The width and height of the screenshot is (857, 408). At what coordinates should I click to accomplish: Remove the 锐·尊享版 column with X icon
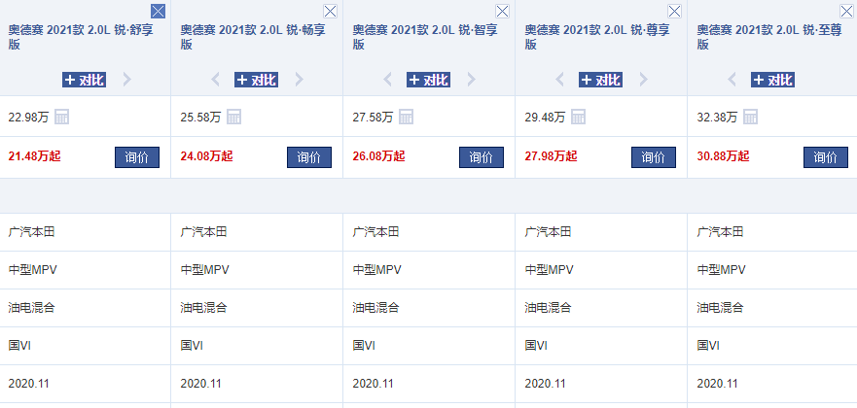674,11
